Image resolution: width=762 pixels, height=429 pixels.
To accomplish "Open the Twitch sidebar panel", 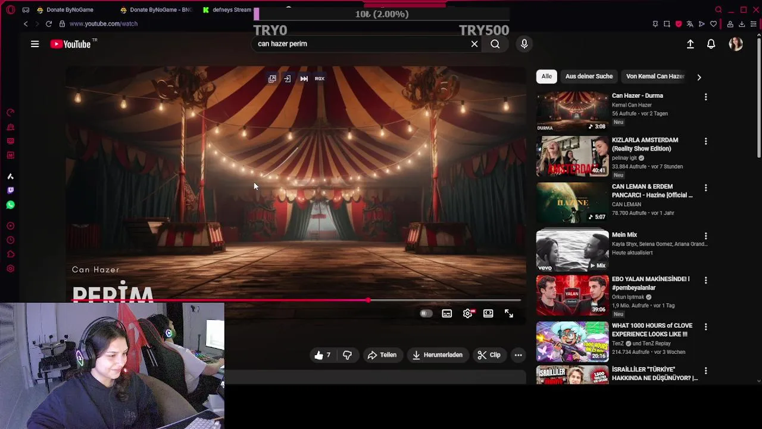I will click(x=10, y=191).
